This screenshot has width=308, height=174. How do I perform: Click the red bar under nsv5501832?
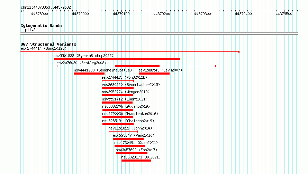coord(117,59)
